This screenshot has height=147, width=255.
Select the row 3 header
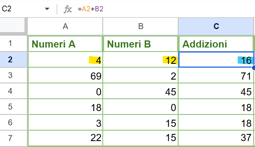10,75
